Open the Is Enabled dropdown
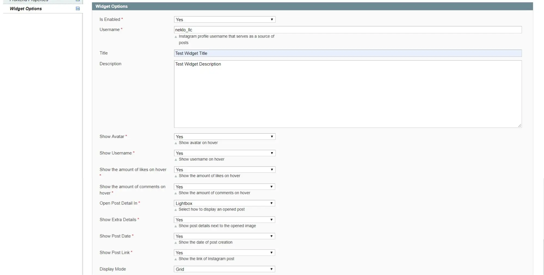The height and width of the screenshot is (275, 544). point(225,20)
